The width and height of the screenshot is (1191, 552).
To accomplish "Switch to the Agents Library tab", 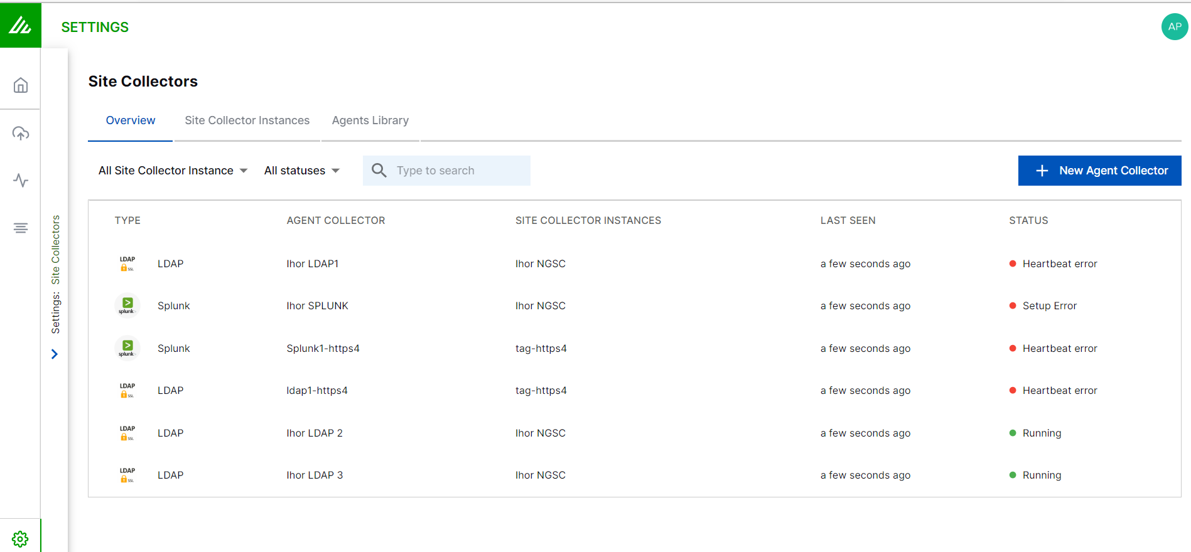I will coord(370,120).
